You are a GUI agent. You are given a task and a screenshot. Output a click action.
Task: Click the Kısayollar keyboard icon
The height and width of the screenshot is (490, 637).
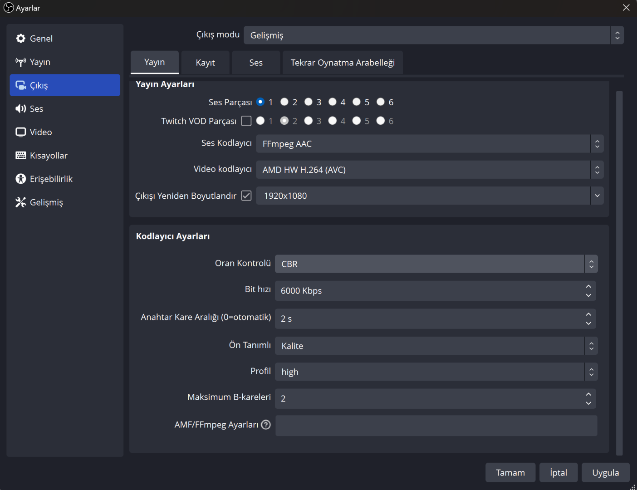click(20, 156)
